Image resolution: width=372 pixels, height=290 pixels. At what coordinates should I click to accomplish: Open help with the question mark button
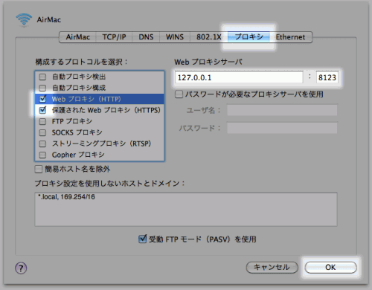[x=21, y=268]
